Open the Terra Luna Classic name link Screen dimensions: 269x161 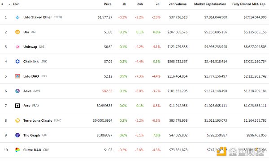pos(38,120)
